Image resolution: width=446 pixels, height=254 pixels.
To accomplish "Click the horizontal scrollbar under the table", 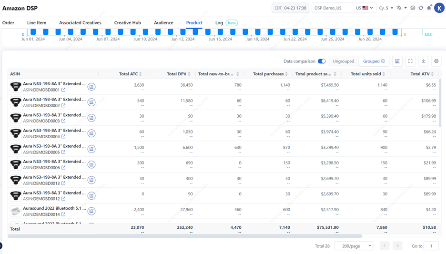I will (x=186, y=236).
